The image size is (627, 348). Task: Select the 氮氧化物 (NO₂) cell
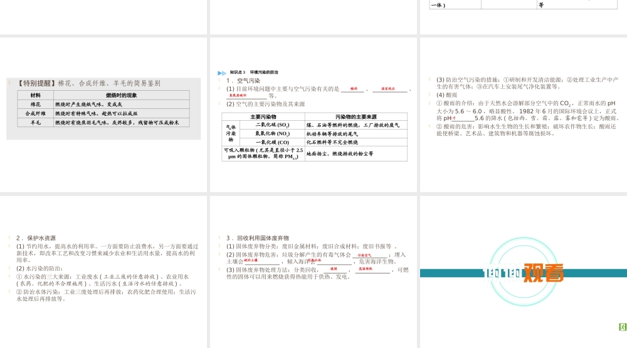tap(272, 134)
